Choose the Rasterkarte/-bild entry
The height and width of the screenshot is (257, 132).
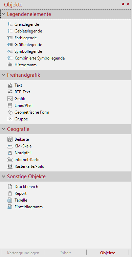point(29,166)
